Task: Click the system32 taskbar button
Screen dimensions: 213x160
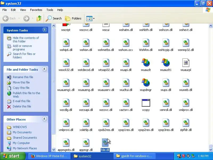Action: pos(92,156)
